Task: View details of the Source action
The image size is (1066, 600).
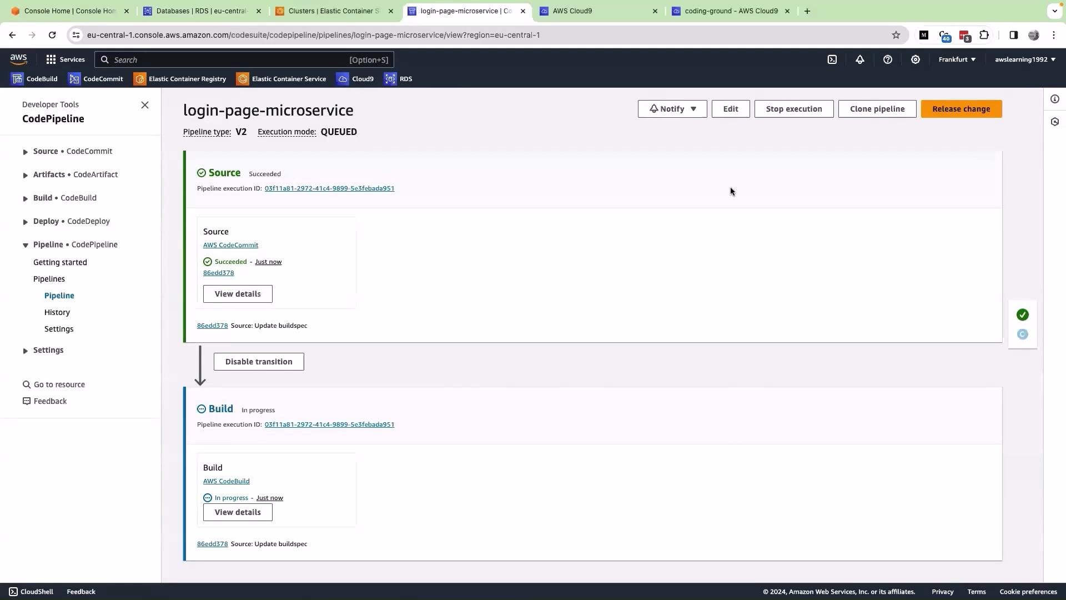Action: pyautogui.click(x=238, y=294)
